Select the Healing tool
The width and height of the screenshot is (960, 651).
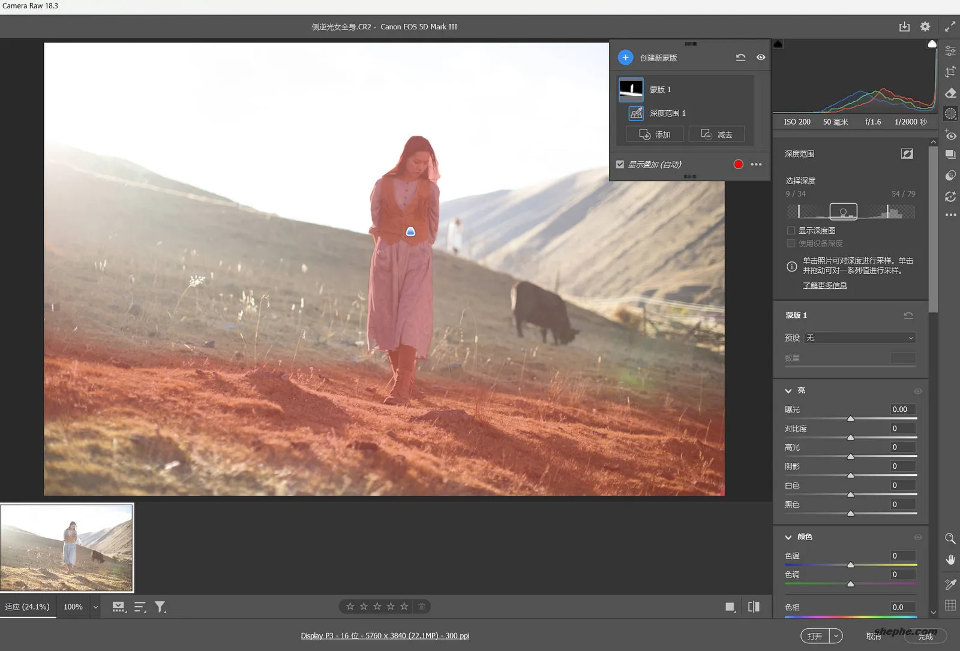coord(950,93)
